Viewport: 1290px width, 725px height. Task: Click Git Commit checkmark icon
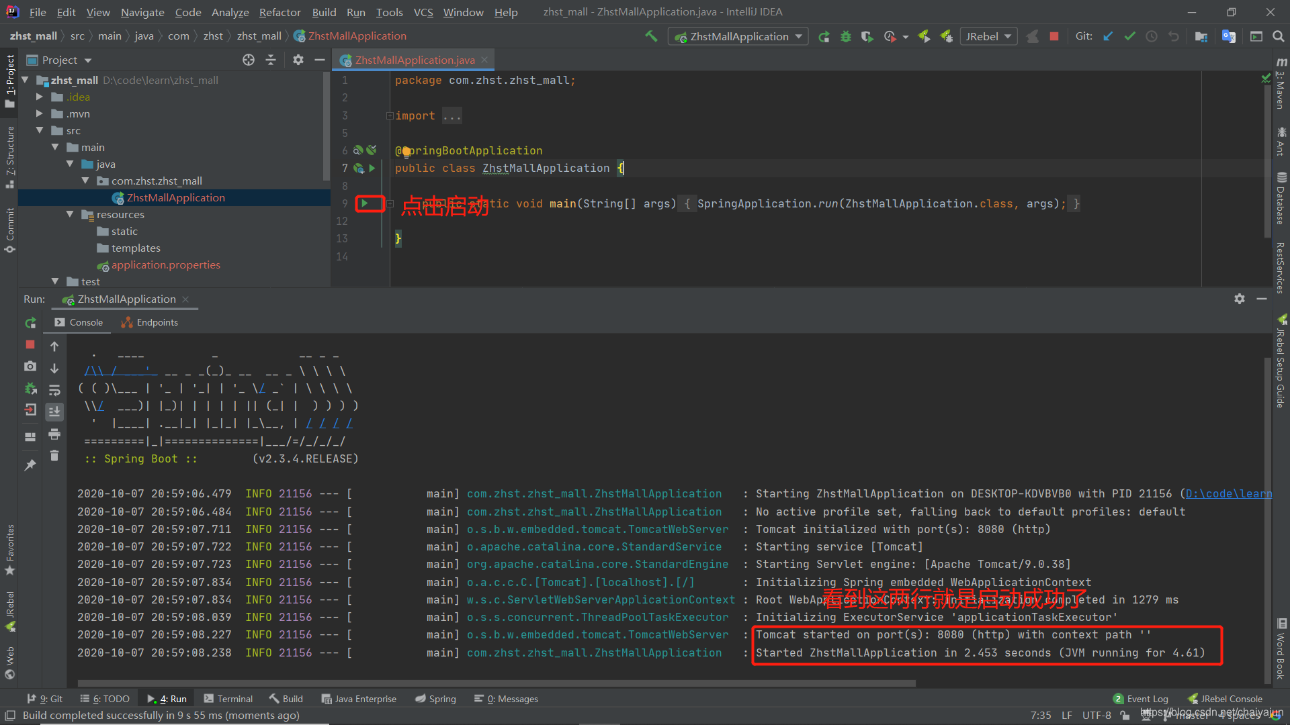(1129, 36)
